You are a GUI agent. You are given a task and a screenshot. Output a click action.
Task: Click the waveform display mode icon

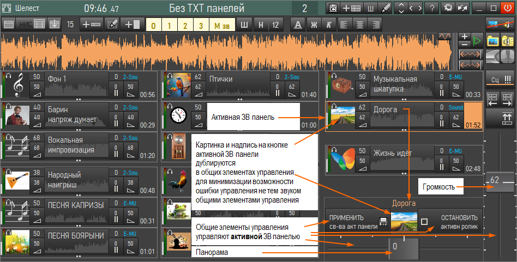[x=444, y=36]
